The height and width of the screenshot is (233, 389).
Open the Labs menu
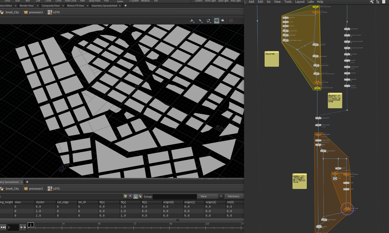point(311,2)
